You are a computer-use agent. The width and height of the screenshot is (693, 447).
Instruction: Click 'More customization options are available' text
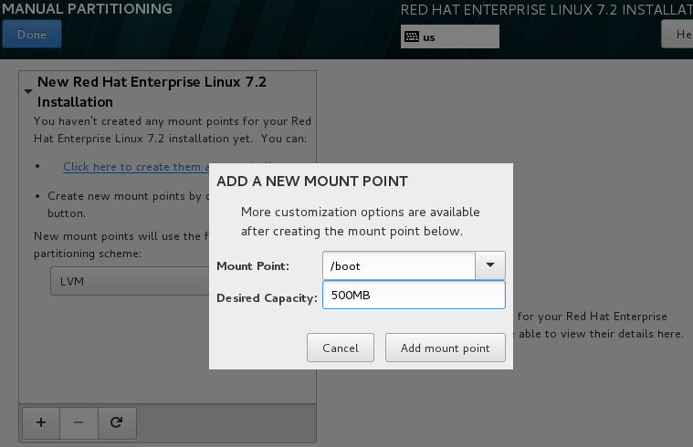point(361,212)
